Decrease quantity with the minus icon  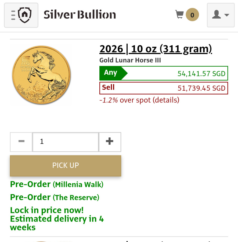pos(21,142)
